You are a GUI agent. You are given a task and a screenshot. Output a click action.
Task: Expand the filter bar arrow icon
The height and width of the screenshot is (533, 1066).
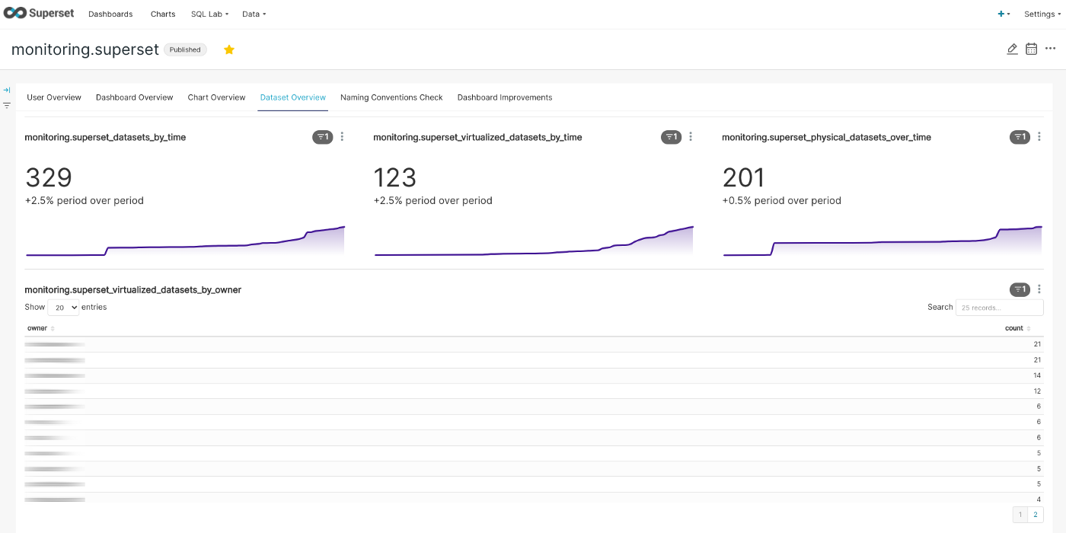[x=7, y=90]
